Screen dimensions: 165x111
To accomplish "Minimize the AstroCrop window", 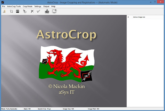I will (151, 2).
